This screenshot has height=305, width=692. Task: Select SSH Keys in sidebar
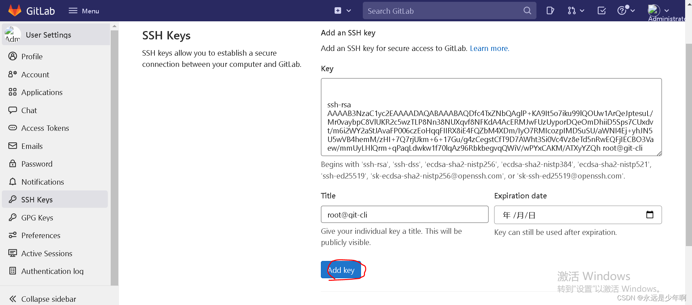[x=55, y=199]
